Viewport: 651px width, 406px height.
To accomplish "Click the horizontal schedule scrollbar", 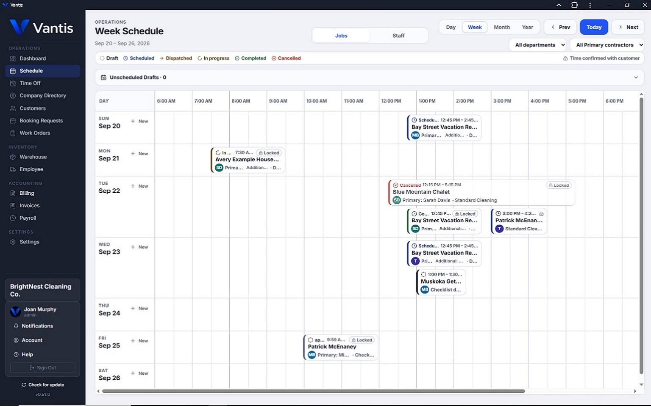I will point(314,391).
